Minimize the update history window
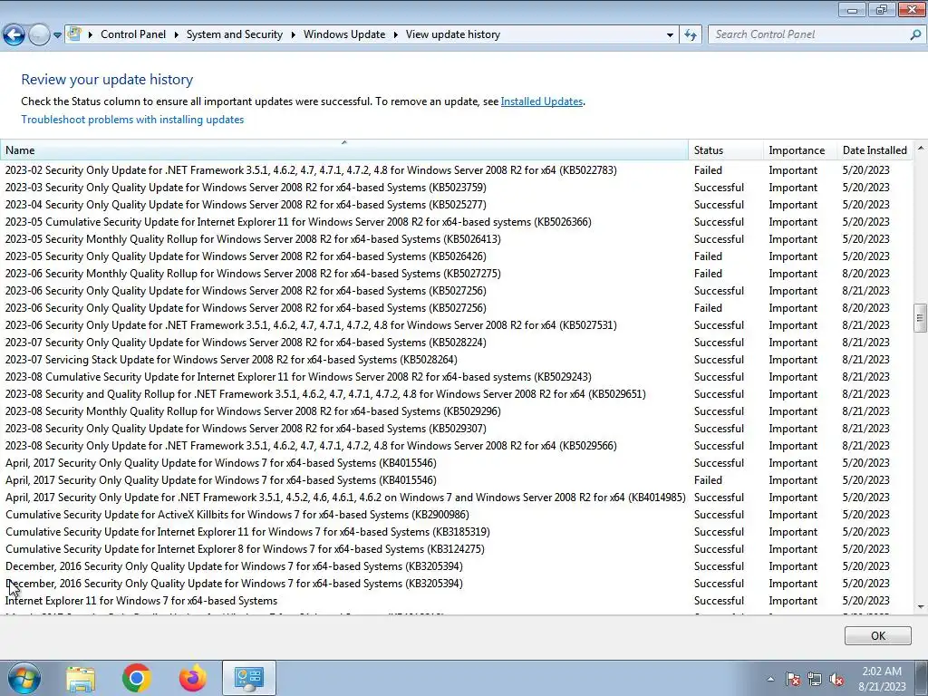This screenshot has width=928, height=696. pos(852,9)
